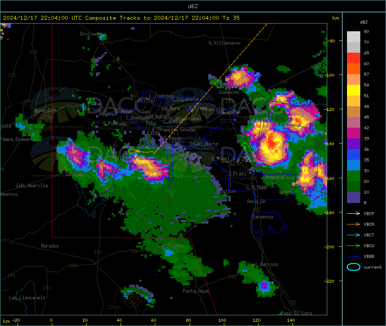The width and height of the screenshot is (386, 326).
Task: Click the dBZ label above color scale
Action: click(364, 22)
